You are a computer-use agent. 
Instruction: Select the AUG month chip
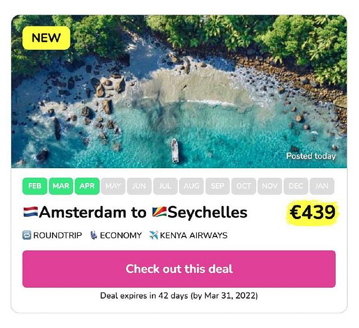pos(191,186)
